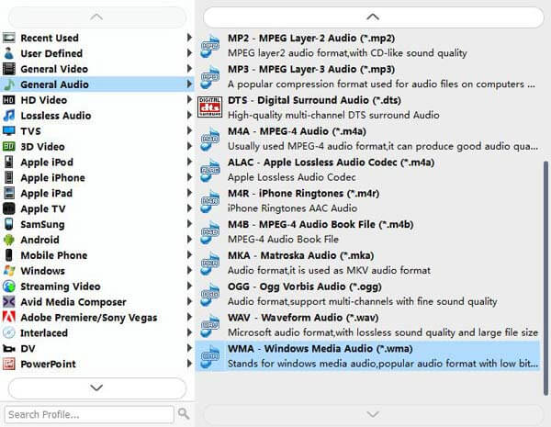Click the Apple TV icon
Viewport: 551px width, 427px height.
point(9,208)
